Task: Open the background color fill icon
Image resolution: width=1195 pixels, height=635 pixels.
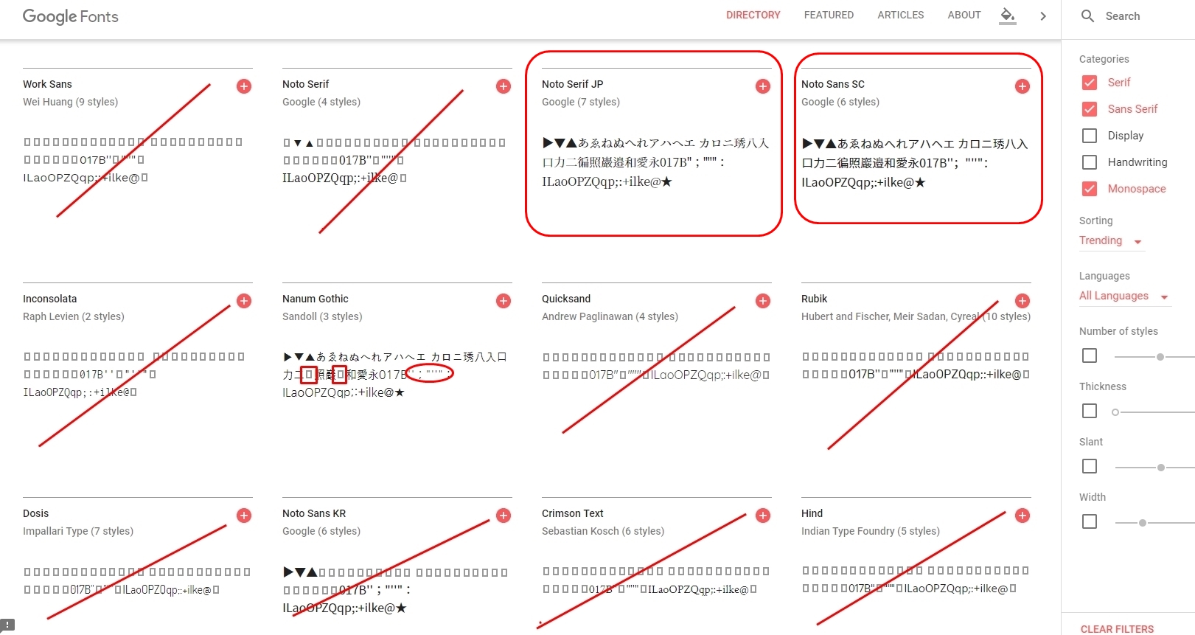Action: (x=1008, y=15)
